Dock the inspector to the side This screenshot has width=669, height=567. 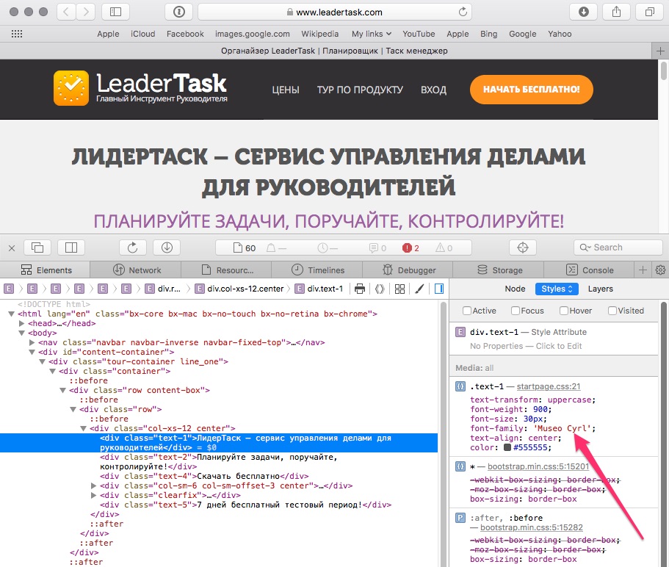(x=71, y=248)
